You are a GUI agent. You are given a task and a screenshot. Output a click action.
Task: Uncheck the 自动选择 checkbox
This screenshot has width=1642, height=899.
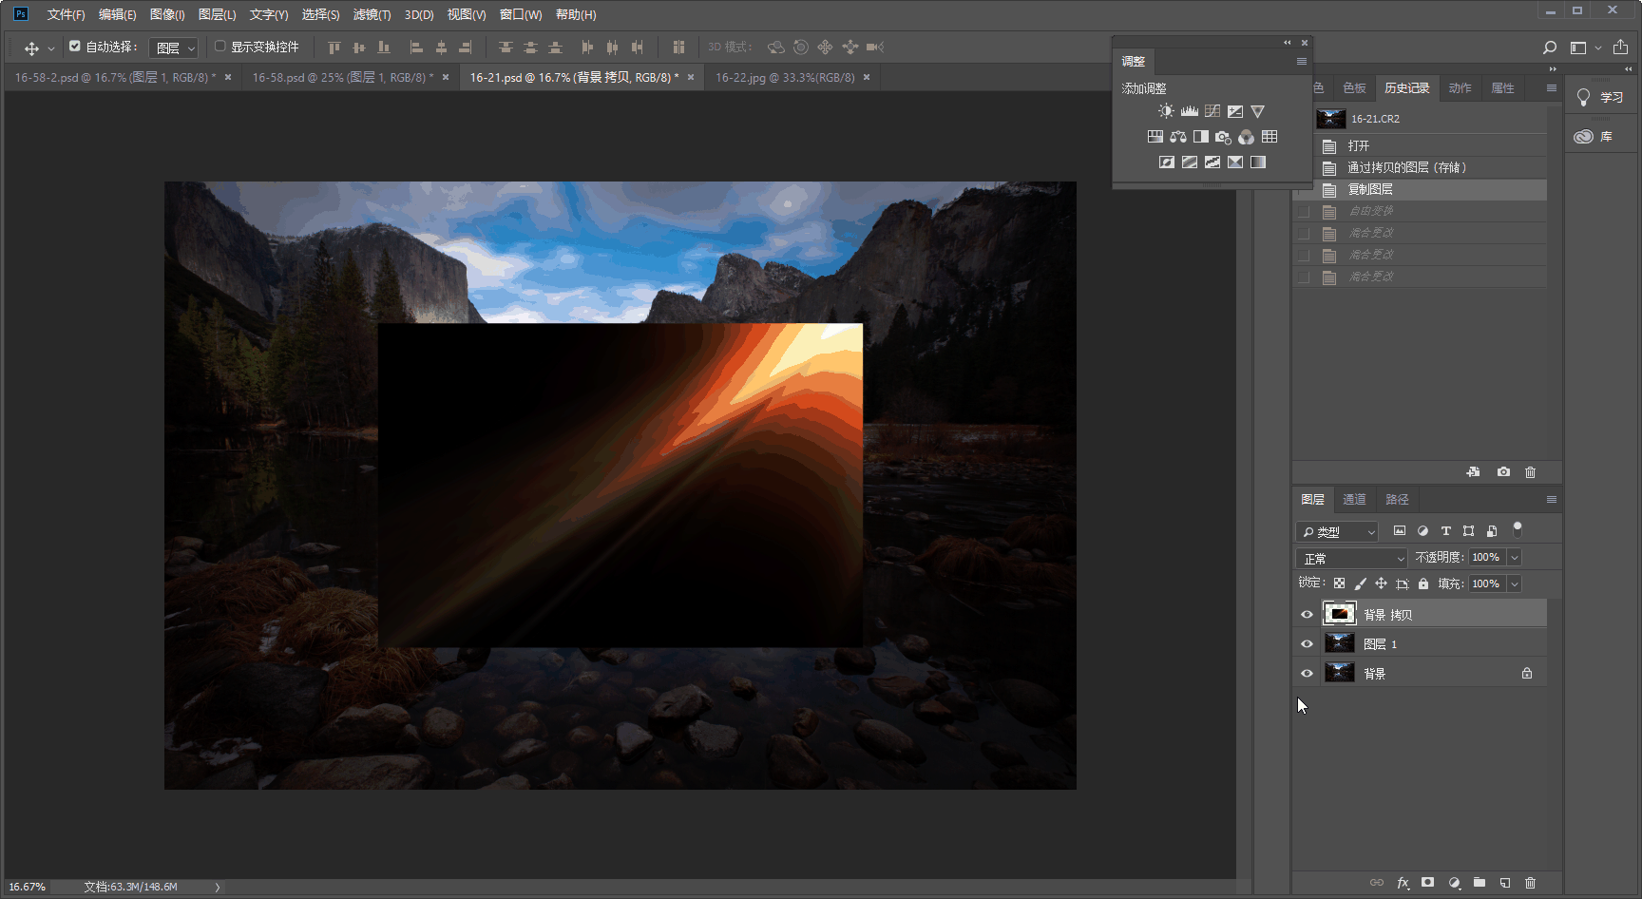75,46
